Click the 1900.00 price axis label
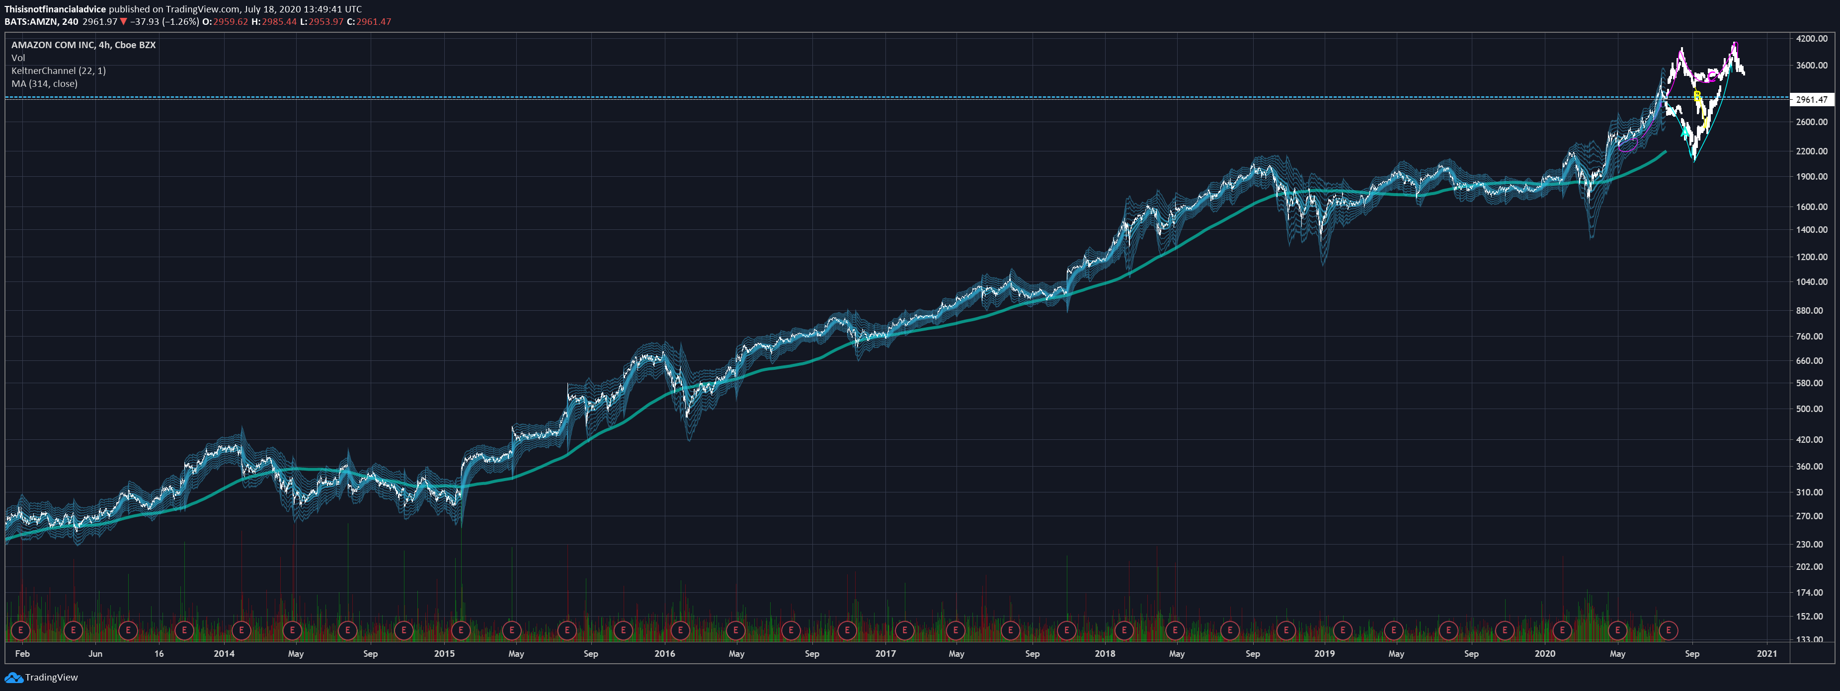 1812,176
